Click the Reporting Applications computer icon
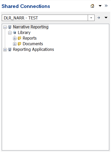 click(x=10, y=50)
